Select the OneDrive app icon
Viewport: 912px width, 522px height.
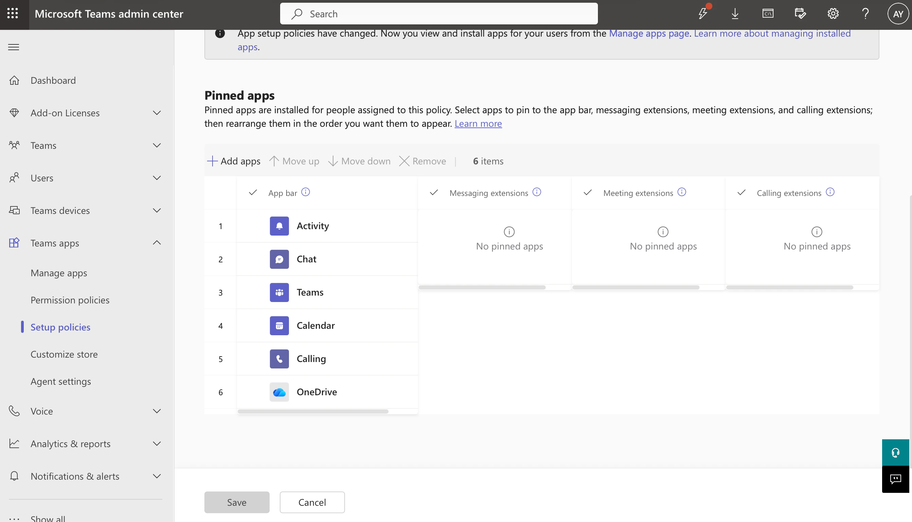click(x=279, y=392)
